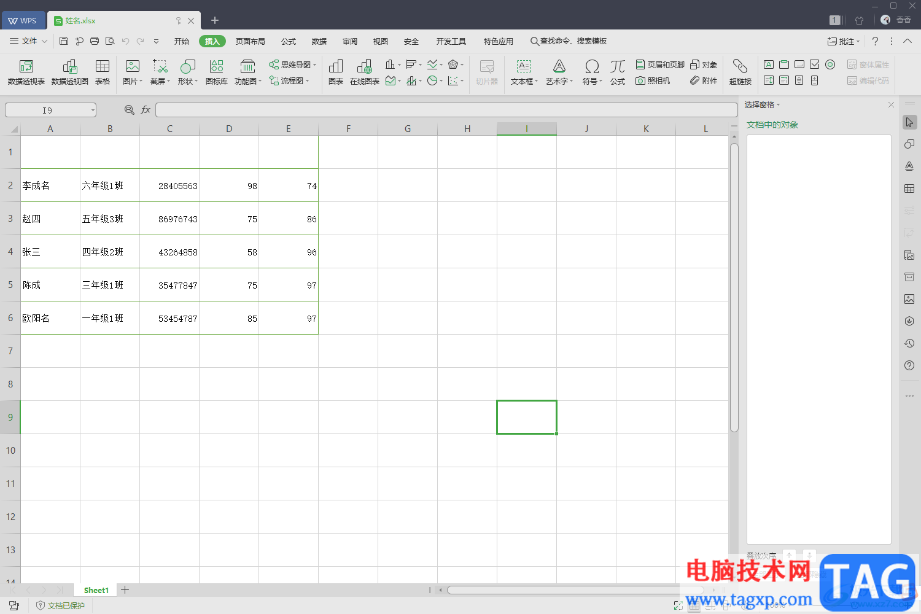Insert a check box form control
Screen dimensions: 921x614
814,64
